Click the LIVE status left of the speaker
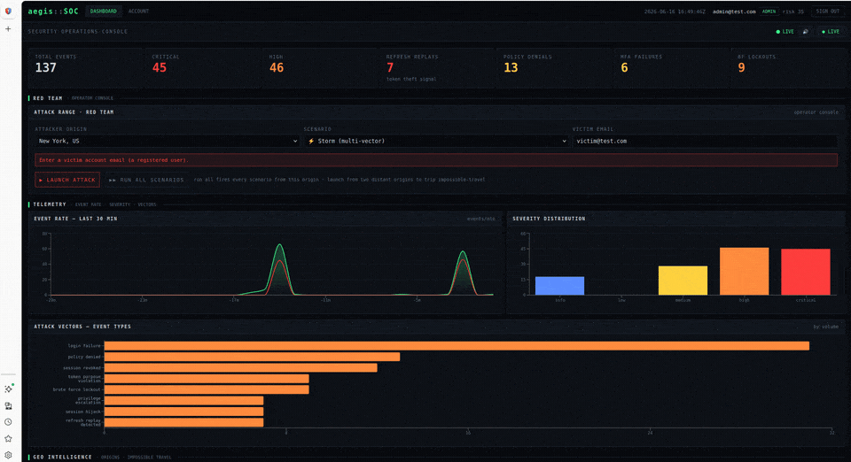 point(785,31)
